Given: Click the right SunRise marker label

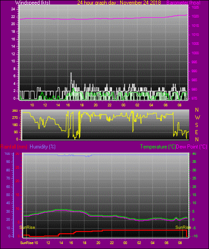Looking at the screenshot, I should (x=183, y=227).
